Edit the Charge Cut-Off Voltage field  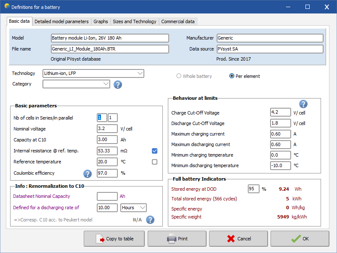[x=281, y=112]
